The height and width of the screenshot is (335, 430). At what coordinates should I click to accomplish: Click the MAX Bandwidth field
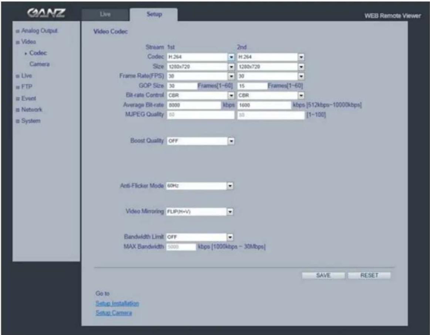181,247
